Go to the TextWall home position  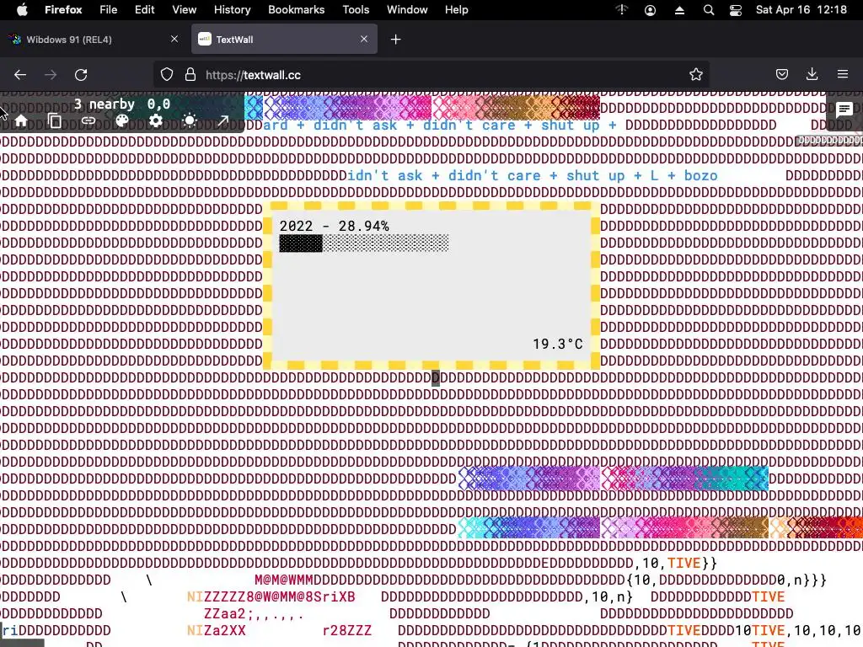pos(21,120)
